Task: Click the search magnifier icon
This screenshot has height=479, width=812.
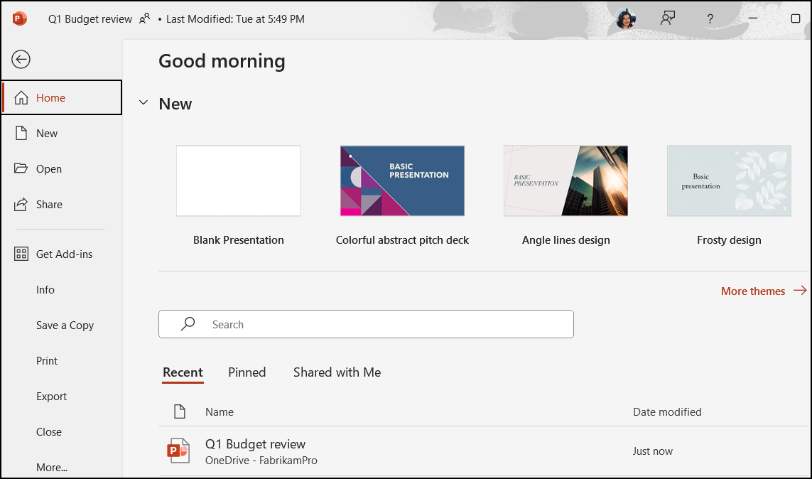Action: pos(187,324)
